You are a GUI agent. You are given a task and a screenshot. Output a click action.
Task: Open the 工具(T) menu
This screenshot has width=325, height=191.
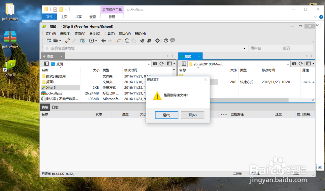pos(110,33)
